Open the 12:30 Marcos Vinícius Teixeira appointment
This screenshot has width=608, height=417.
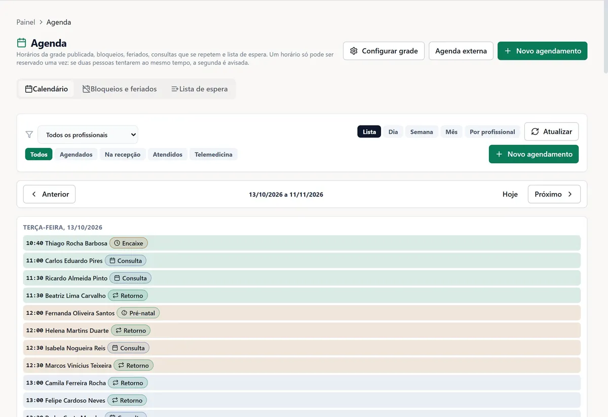pyautogui.click(x=302, y=365)
